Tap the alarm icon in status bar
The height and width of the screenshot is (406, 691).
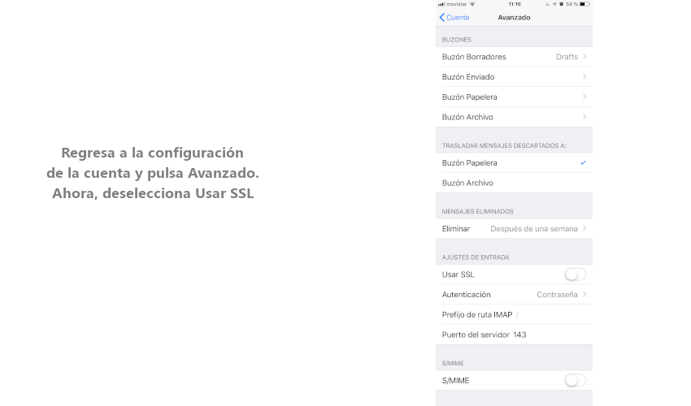coord(561,4)
